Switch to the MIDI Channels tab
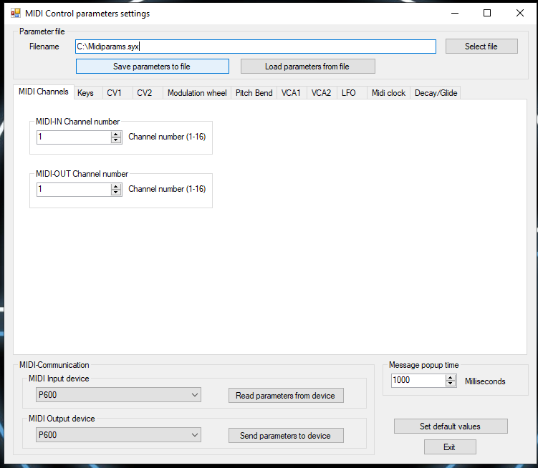Image resolution: width=538 pixels, height=468 pixels. [44, 92]
